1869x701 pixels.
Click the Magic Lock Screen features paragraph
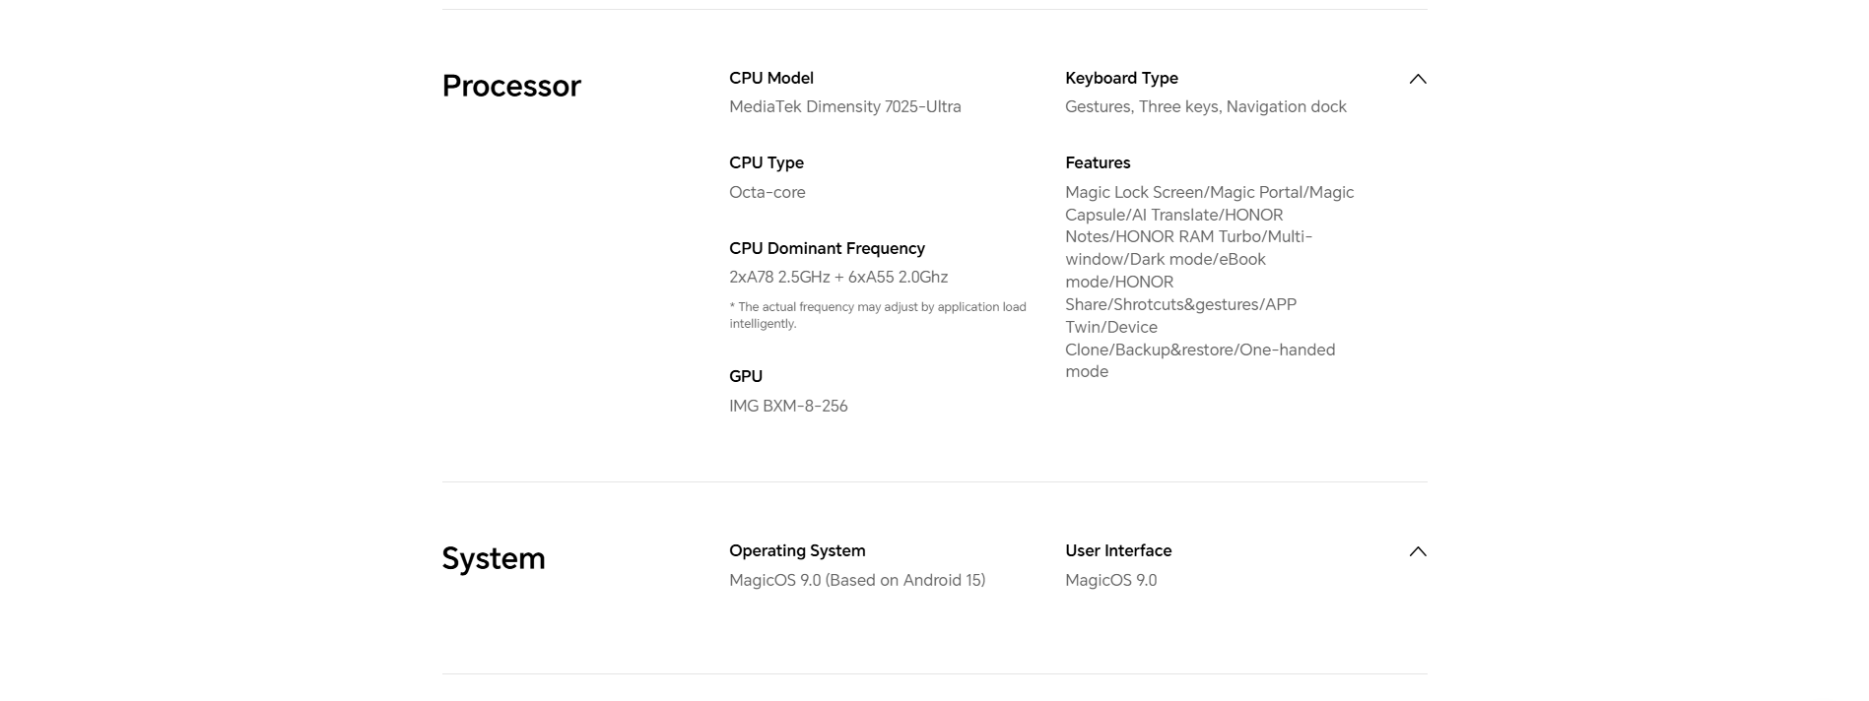point(1210,282)
